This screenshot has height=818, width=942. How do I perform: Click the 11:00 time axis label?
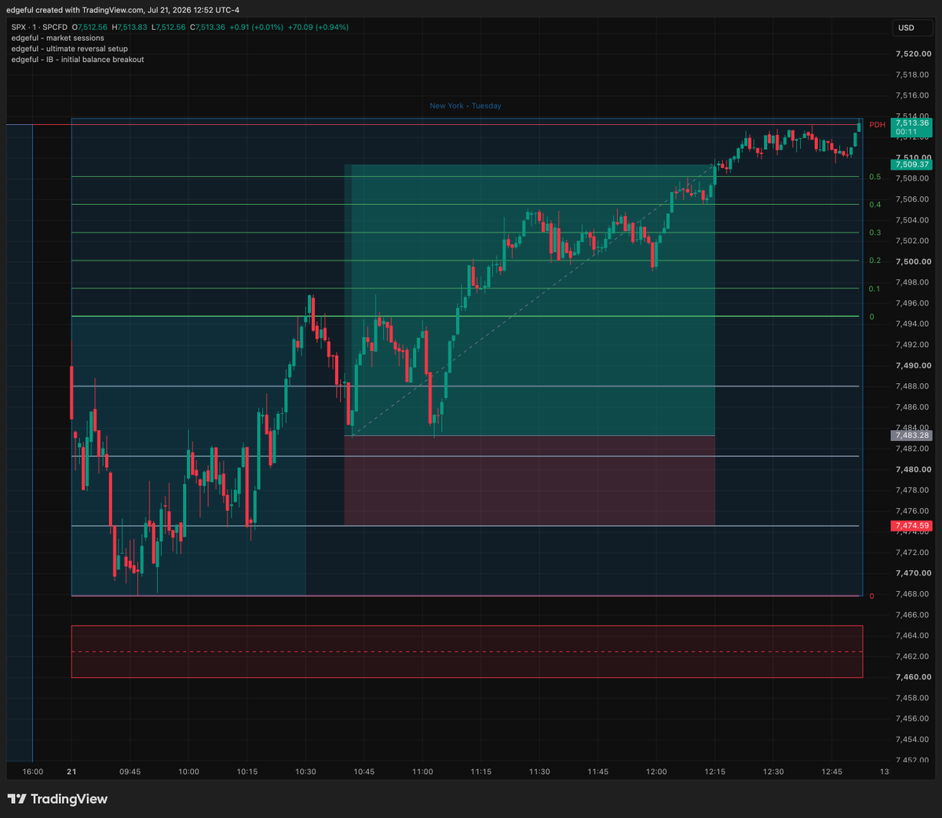click(x=422, y=772)
